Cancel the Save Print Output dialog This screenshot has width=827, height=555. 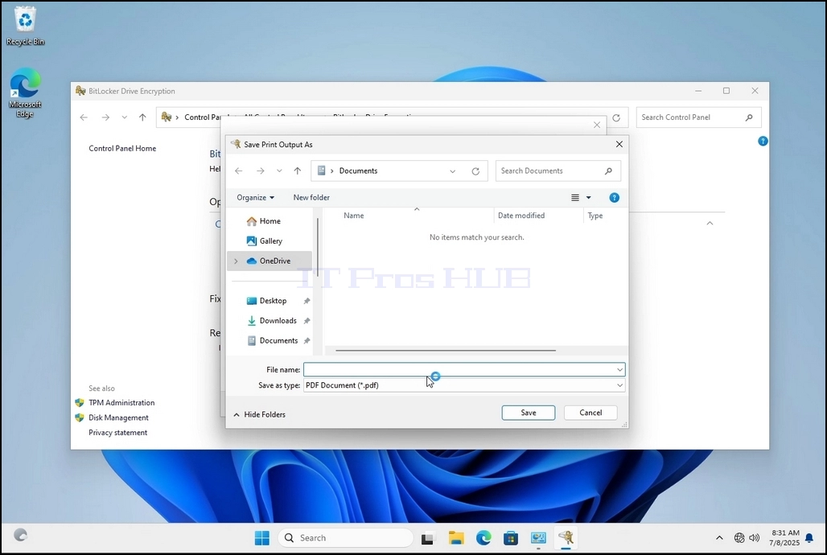(x=590, y=413)
